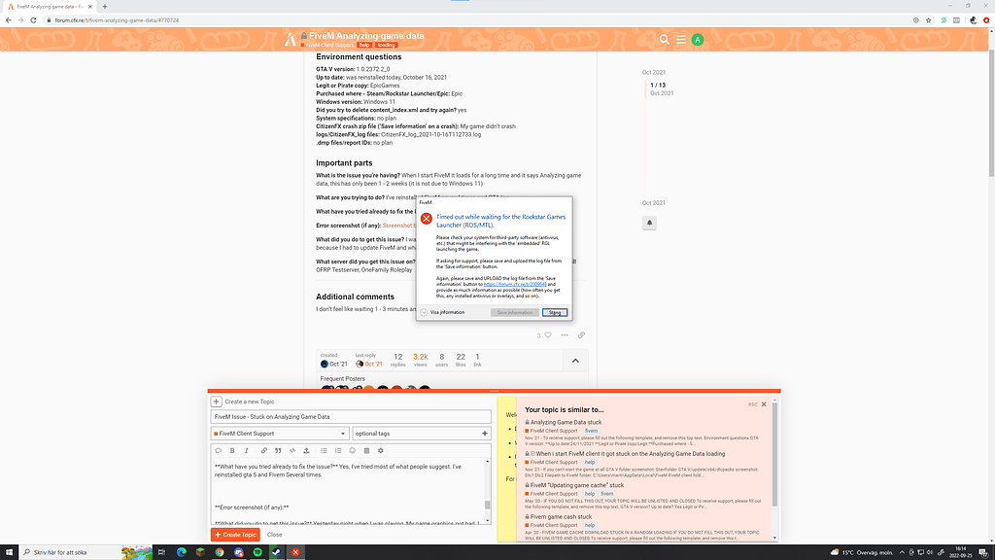Image resolution: width=995 pixels, height=560 pixels.
Task: Apply Bold formatting in the composer toolbar
Action: coord(232,450)
